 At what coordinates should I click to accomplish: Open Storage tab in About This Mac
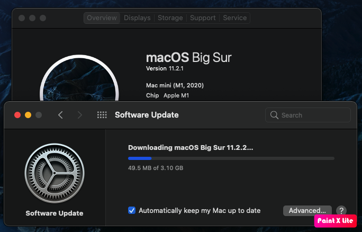coord(170,18)
